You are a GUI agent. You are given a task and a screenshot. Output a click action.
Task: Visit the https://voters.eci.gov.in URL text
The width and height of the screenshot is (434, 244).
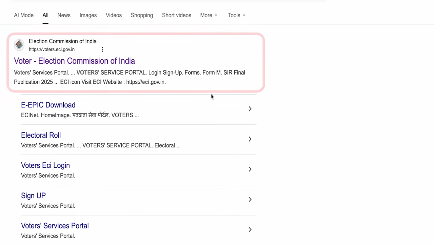click(52, 49)
